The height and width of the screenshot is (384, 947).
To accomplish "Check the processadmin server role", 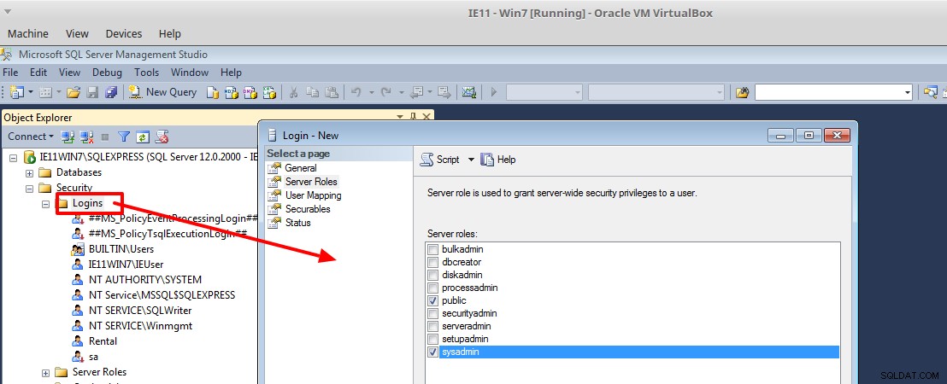I will click(433, 288).
